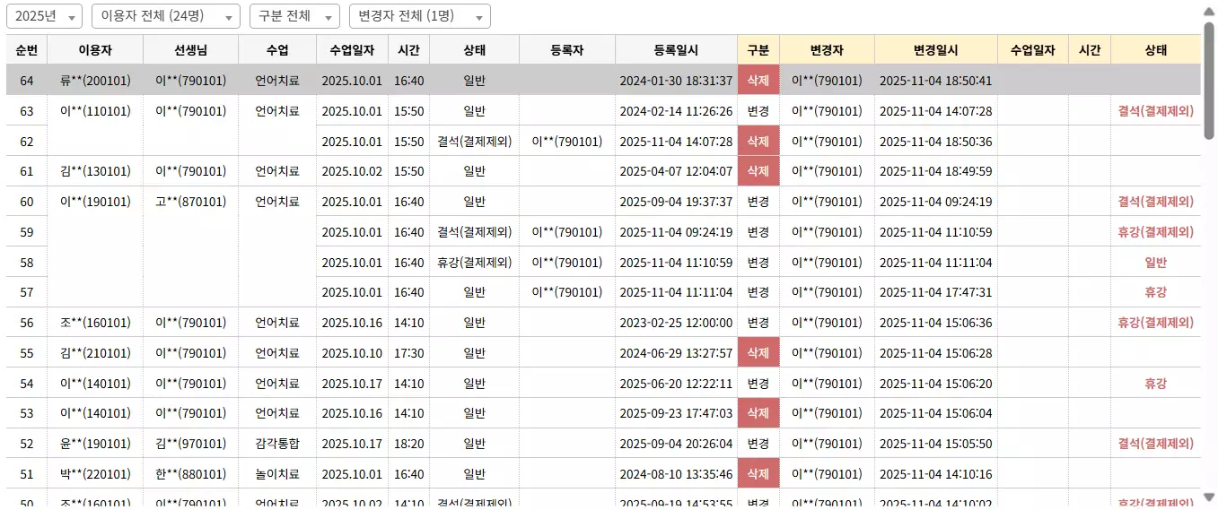1218x510 pixels.
Task: Select the 삭제 badge in row 61
Action: tap(758, 171)
